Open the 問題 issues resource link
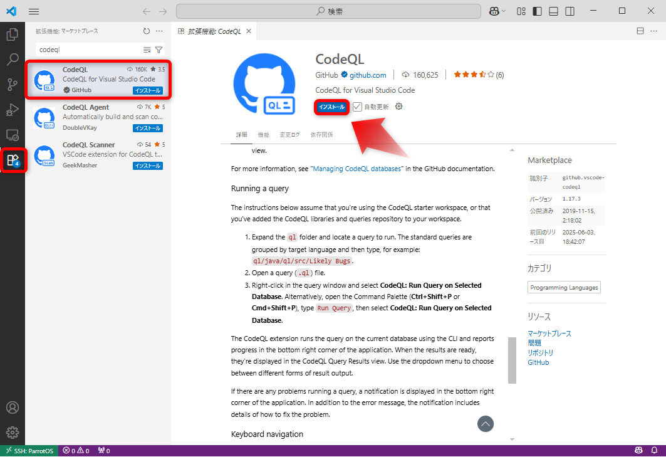 (534, 343)
